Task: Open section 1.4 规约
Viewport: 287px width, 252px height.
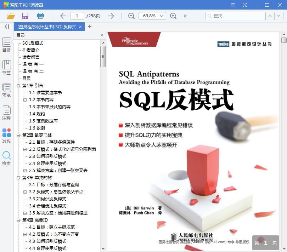Action: 37,114
